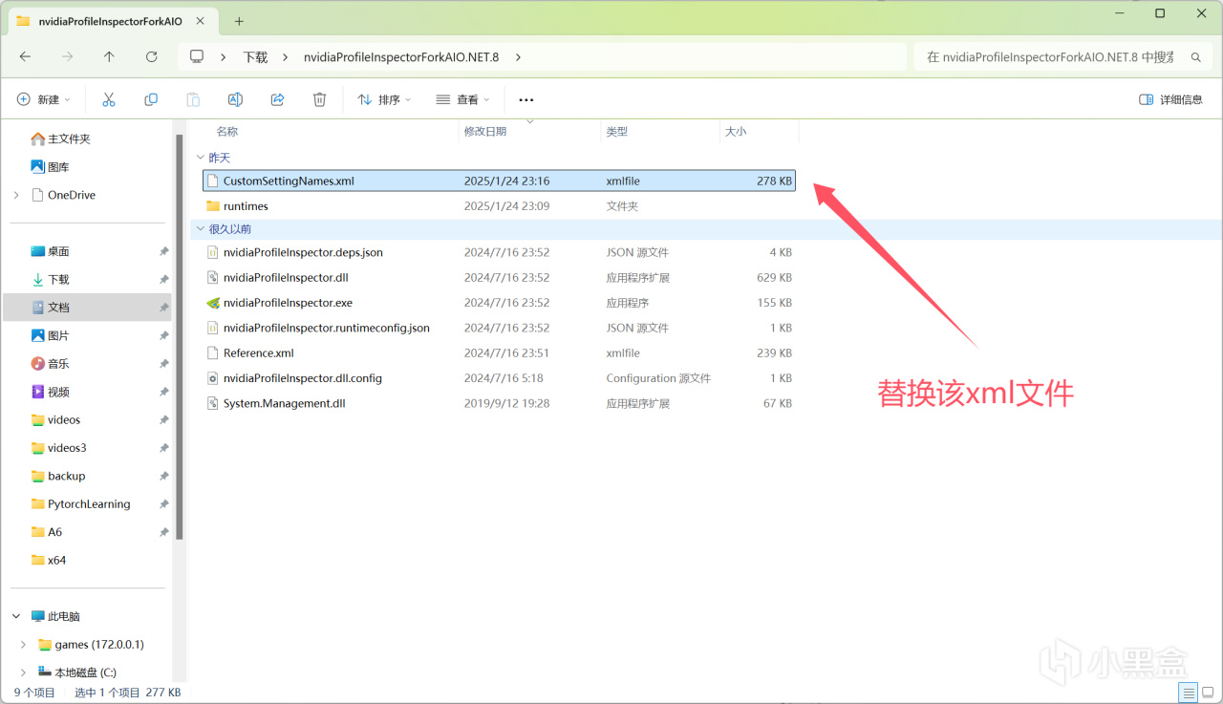Expand breadcrumb chevron after nvidiaProfileInspectorForkAIO.NET.8
The height and width of the screenshot is (704, 1223).
[518, 57]
